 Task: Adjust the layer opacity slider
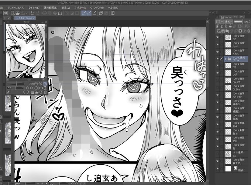tap(239, 22)
